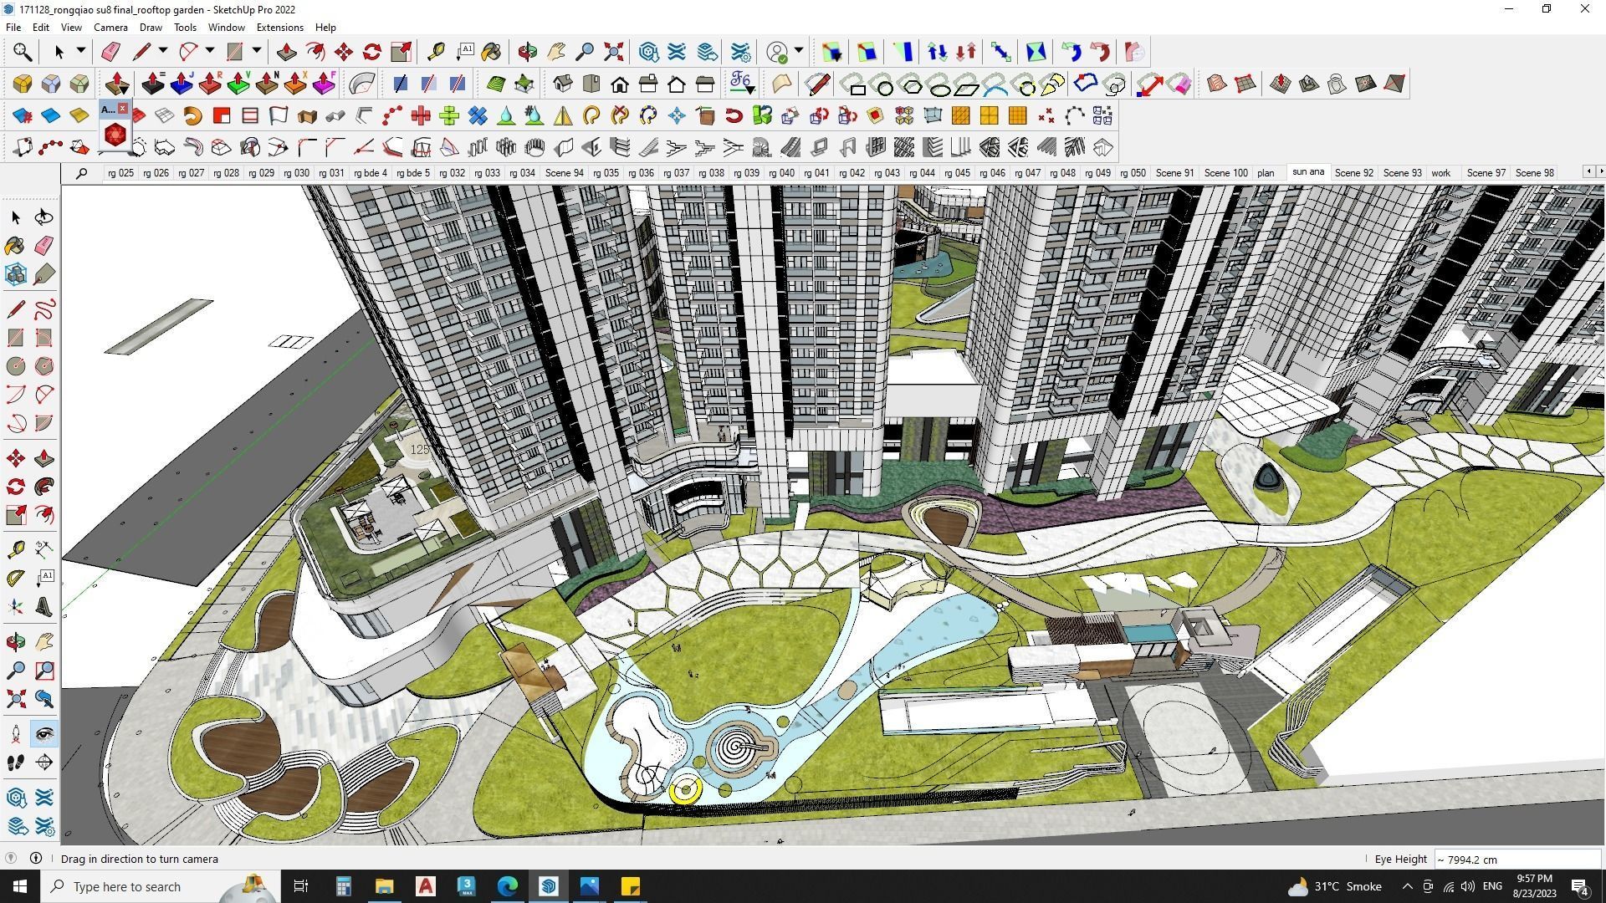This screenshot has width=1606, height=903.
Task: Click the status bar help question icon
Action: coord(11,858)
